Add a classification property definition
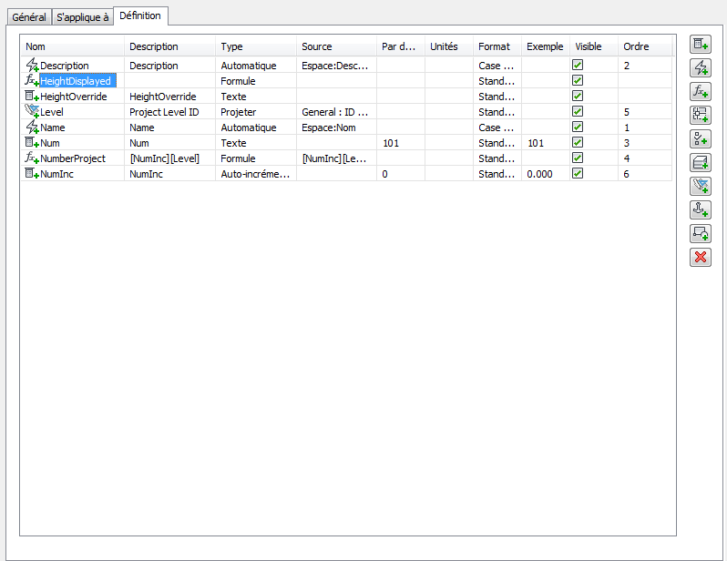 coord(700,139)
